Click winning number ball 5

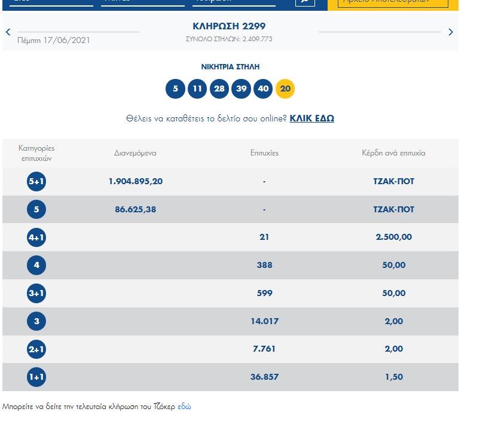tap(175, 89)
